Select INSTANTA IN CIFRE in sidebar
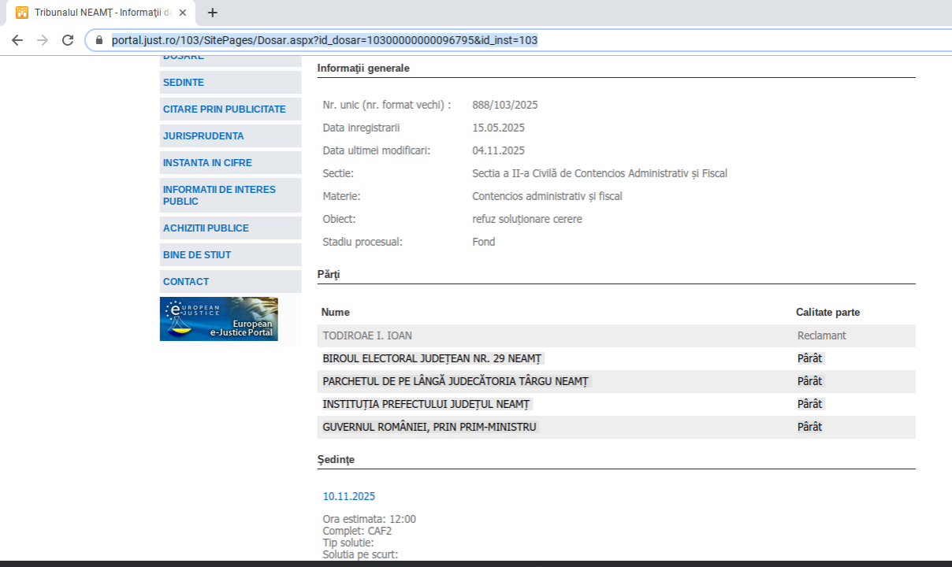 [207, 163]
